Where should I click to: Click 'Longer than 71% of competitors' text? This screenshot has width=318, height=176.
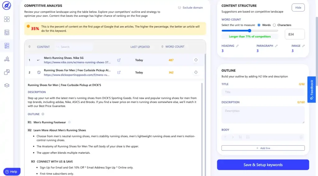pyautogui.click(x=250, y=37)
